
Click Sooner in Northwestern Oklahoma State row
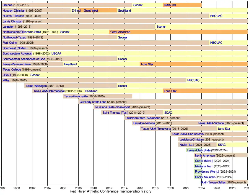tap(65, 32)
